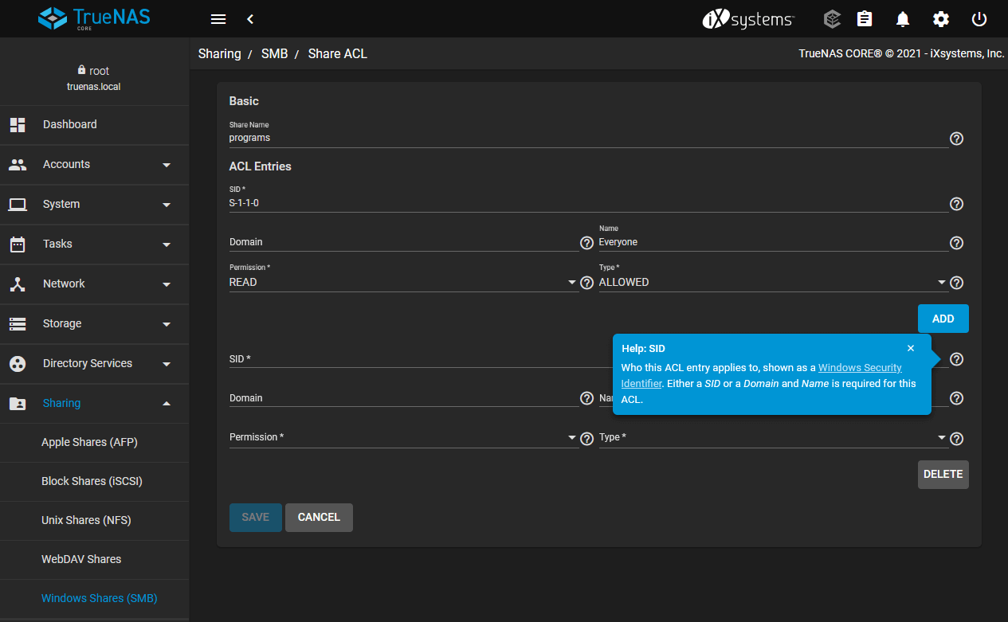
Task: Open the Permission dropdown showing READ
Action: [x=403, y=282]
